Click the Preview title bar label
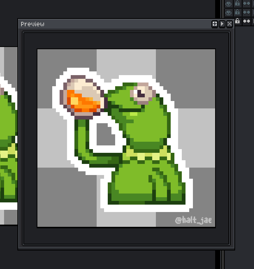Image resolution: width=254 pixels, height=269 pixels. pyautogui.click(x=33, y=24)
